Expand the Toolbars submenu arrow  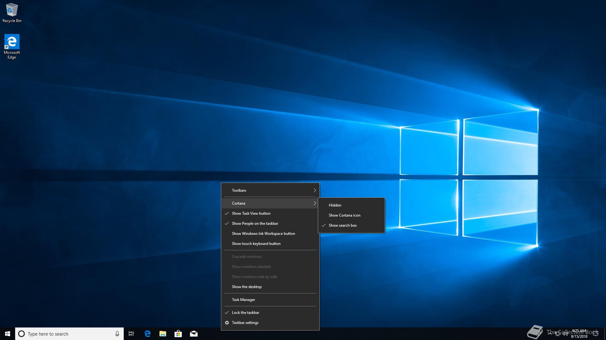314,190
